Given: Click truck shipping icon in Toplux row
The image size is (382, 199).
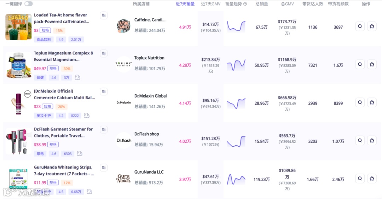Looking at the screenshot, I should (77, 77).
